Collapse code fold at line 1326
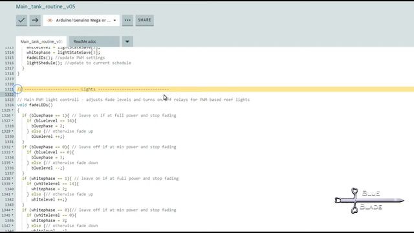Viewport: 414px width, 233px height. point(12,115)
